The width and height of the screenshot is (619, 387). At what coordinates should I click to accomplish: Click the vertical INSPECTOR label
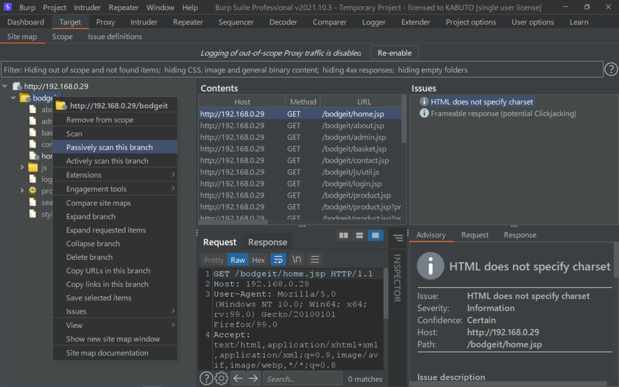[397, 278]
